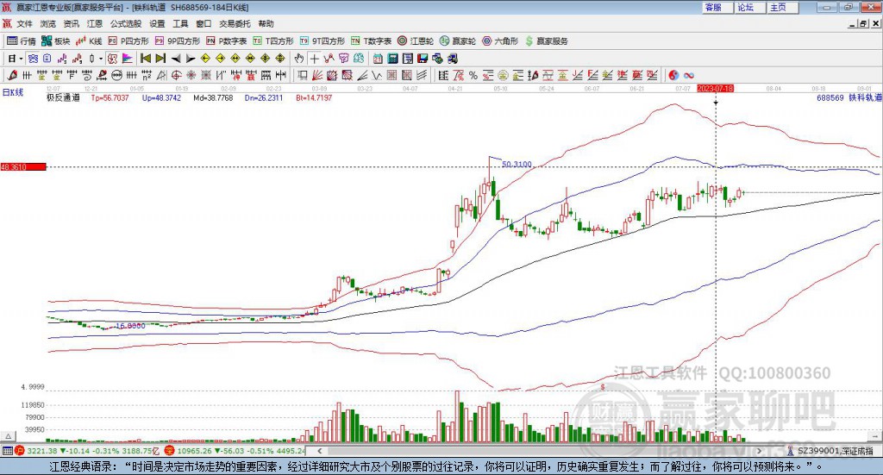The image size is (883, 475).
Task: Open the 文件 menu
Action: click(24, 23)
